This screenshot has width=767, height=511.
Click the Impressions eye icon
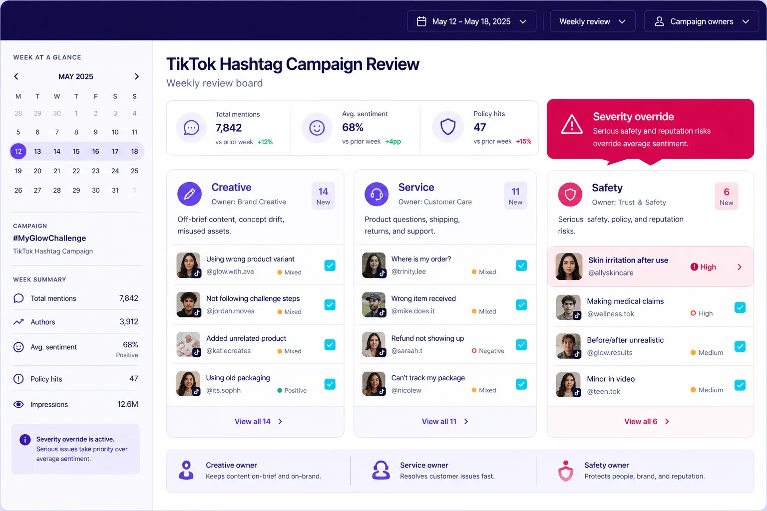coord(18,404)
